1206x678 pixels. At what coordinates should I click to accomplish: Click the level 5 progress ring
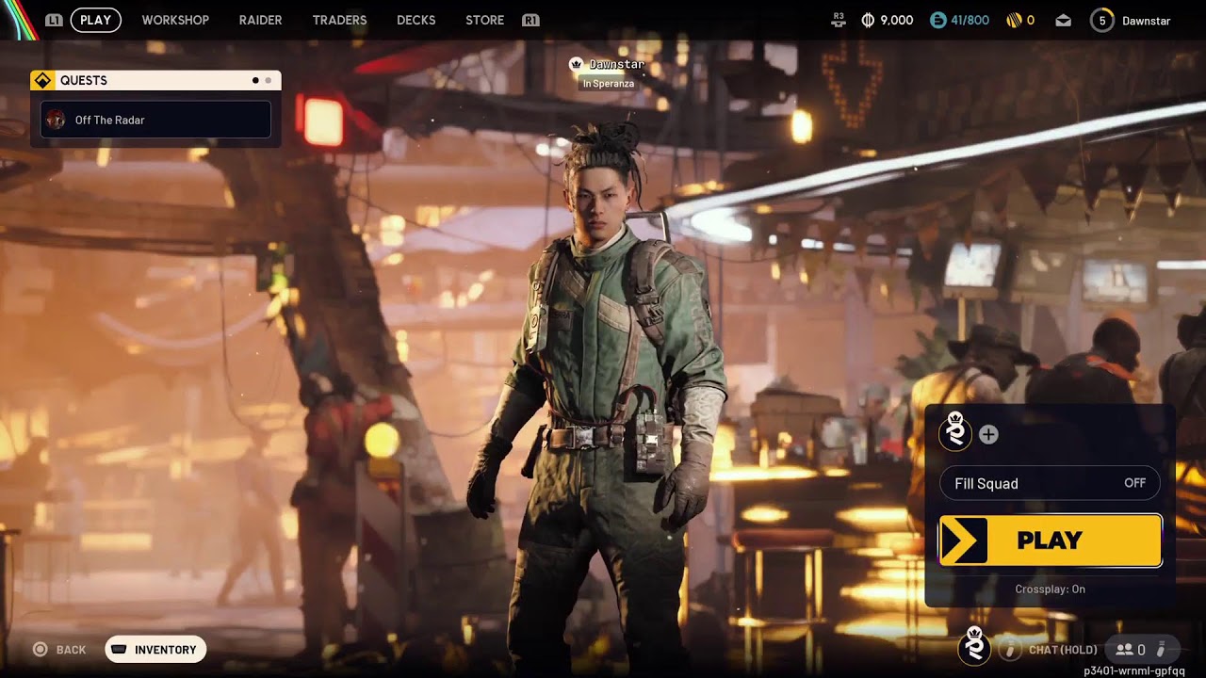coord(1101,20)
